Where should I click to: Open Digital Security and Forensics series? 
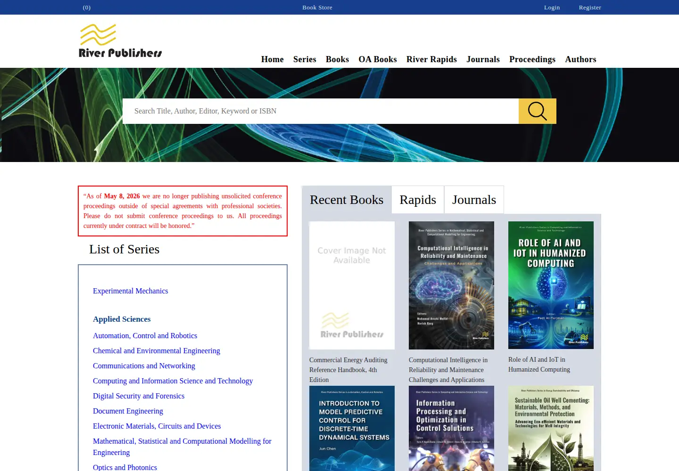(139, 396)
